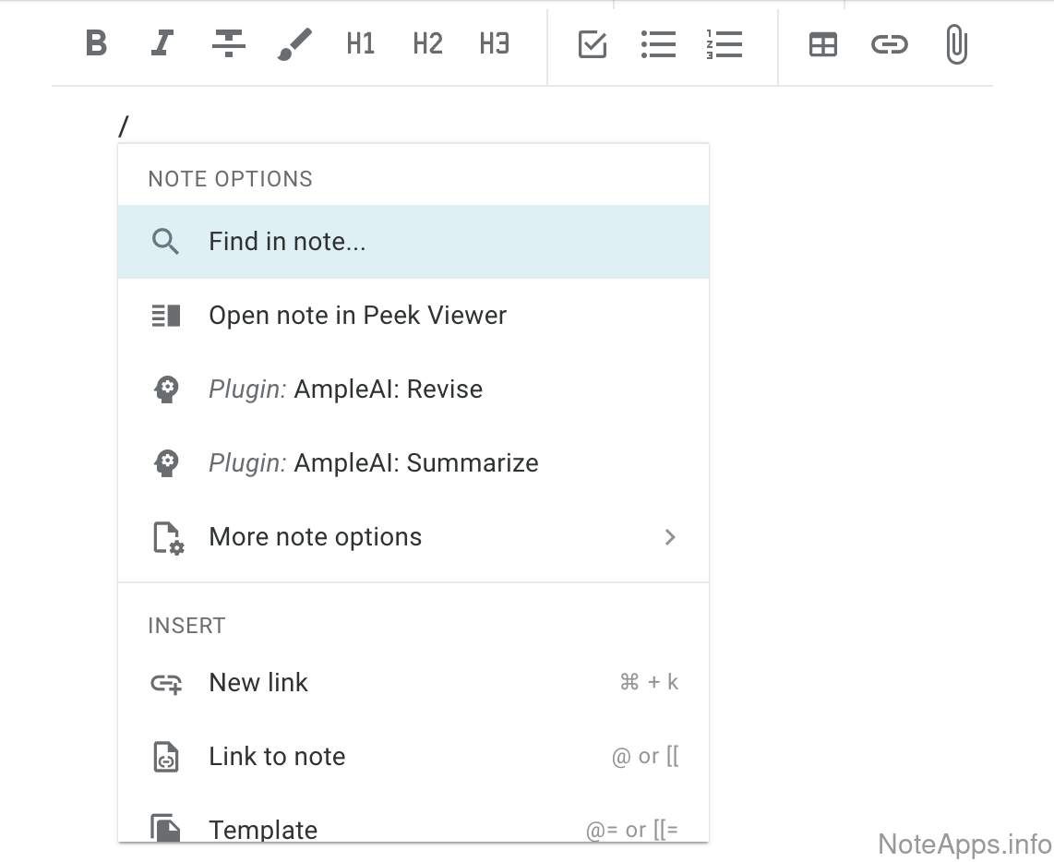Select the highlight brush tool
1054x862 pixels.
tap(294, 43)
